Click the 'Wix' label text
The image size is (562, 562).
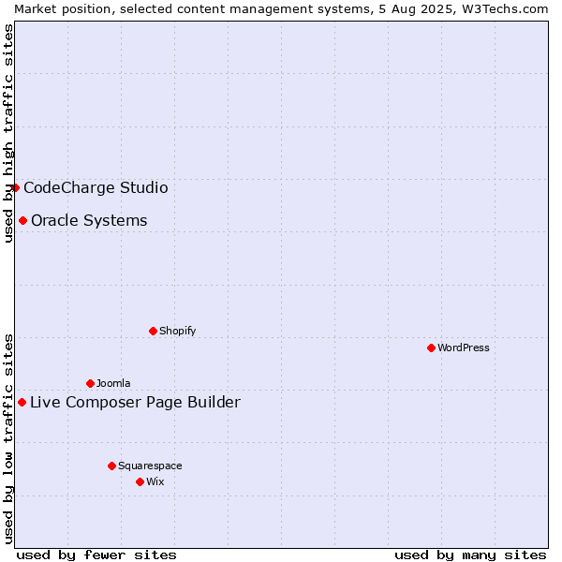[155, 481]
